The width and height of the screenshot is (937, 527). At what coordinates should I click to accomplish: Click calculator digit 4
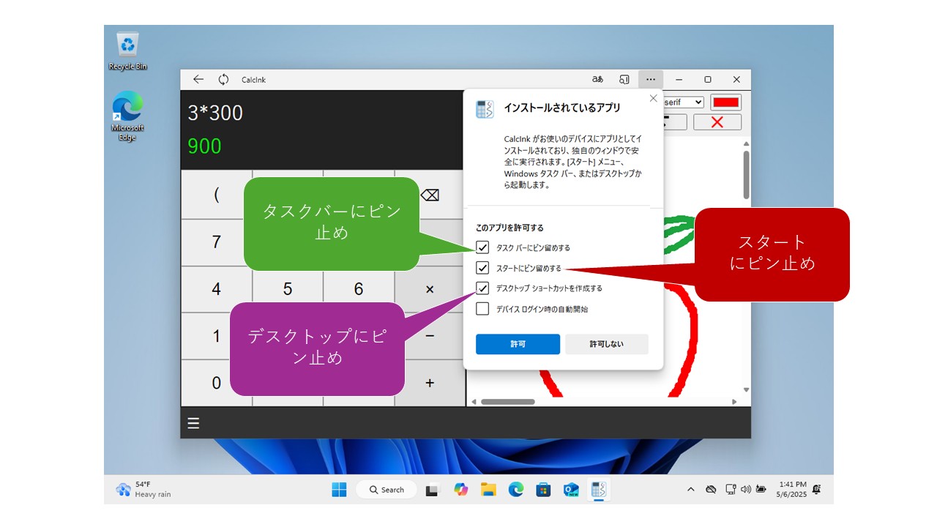tap(216, 289)
